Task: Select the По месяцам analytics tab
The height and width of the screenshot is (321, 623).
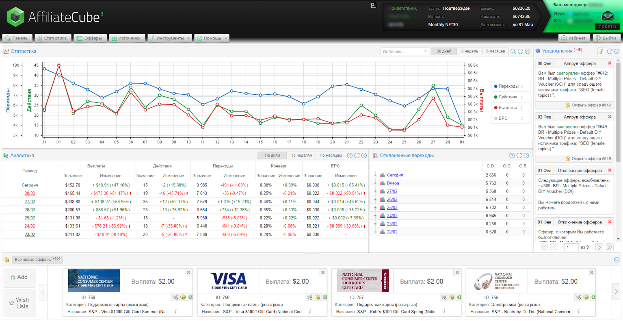Action: [330, 156]
